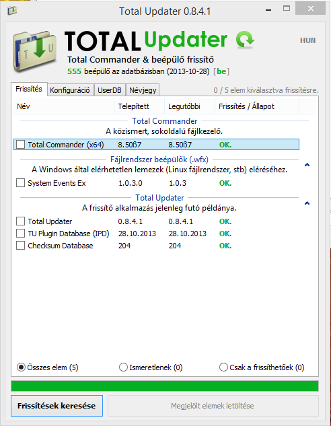The width and height of the screenshot is (331, 426).
Task: Check the System Events Ex checkbox
Action: (x=21, y=183)
